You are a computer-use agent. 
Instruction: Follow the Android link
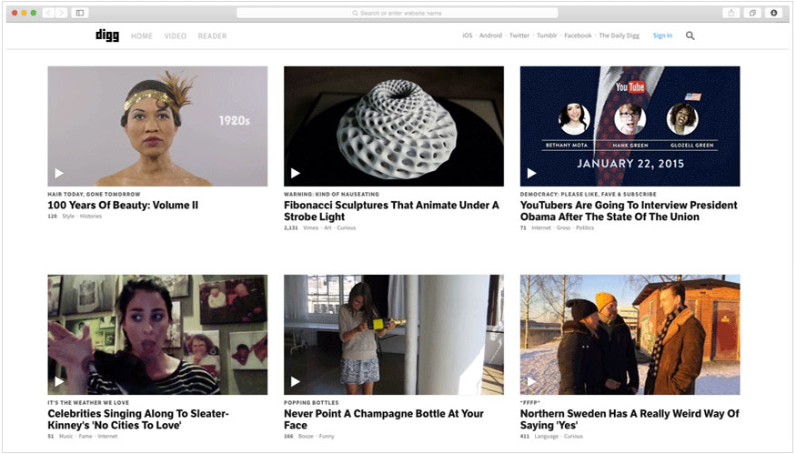coord(490,35)
